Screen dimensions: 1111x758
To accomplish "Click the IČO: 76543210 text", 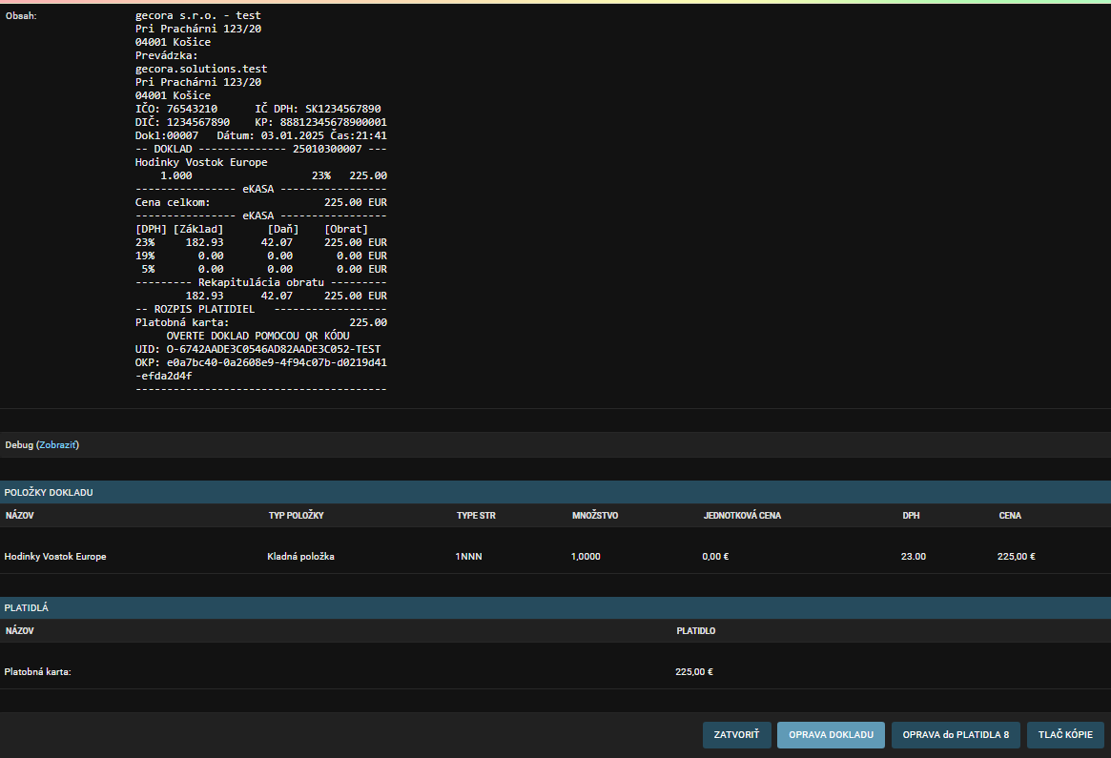I will (176, 109).
